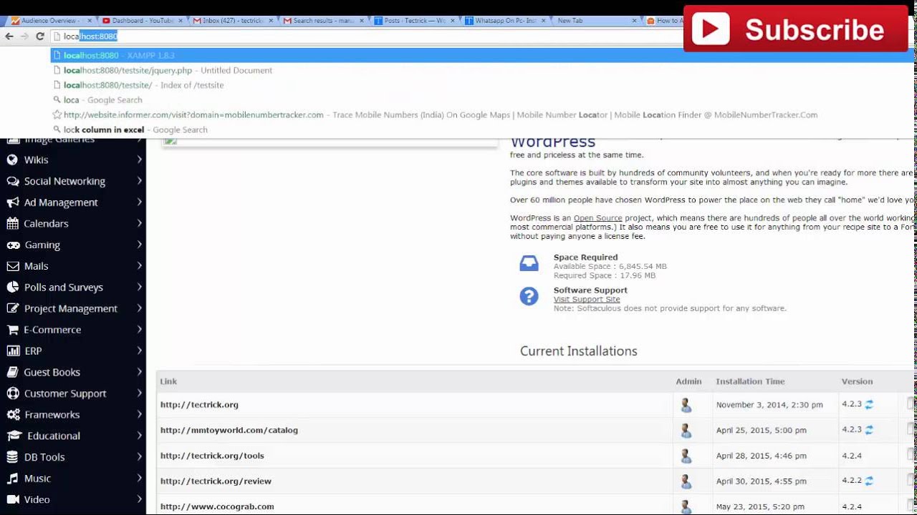Click the Software Support question mark icon
Screen dimensions: 917x515
point(529,296)
